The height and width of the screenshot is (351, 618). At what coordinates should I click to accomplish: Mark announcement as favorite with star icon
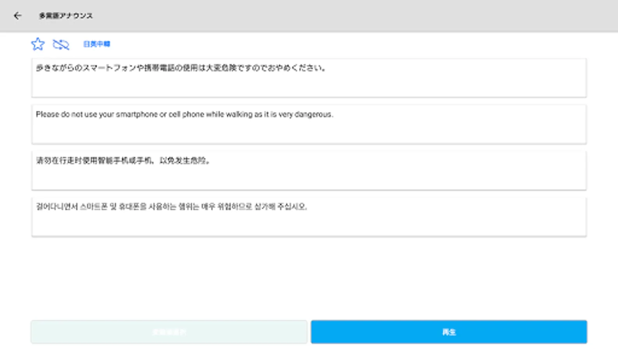click(38, 44)
